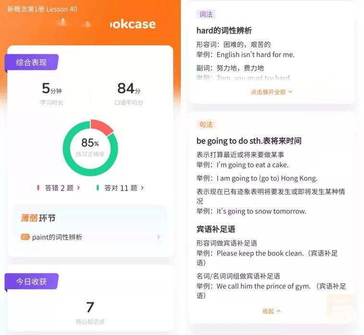
Task: Click the red wrong-answers segment of chart
Action: point(102,127)
